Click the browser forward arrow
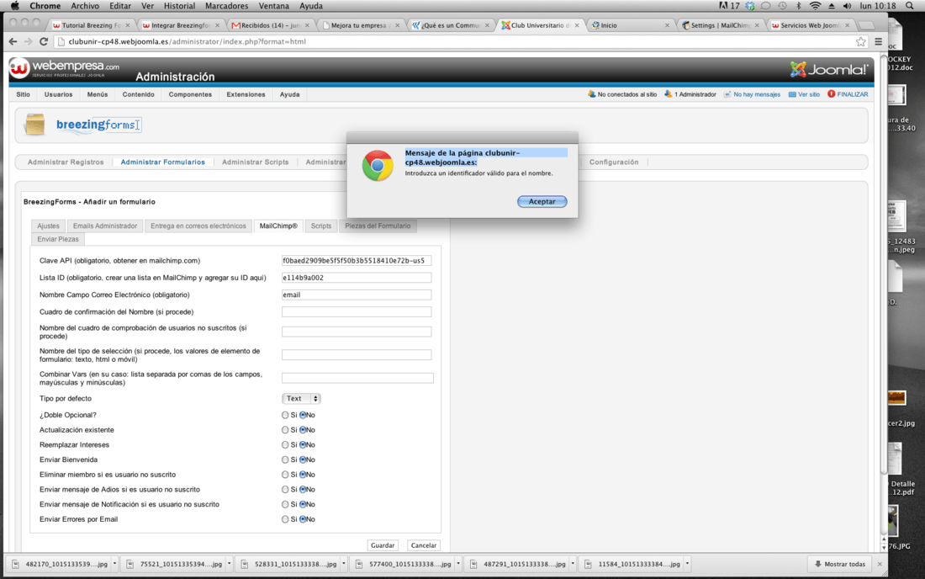925x579 pixels. 28,42
